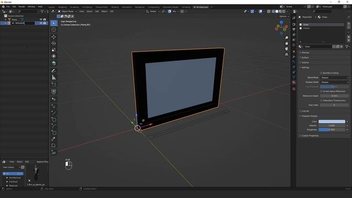Open Shadow Mode Opaque dropdown
This screenshot has width=352, height=198.
[334, 82]
